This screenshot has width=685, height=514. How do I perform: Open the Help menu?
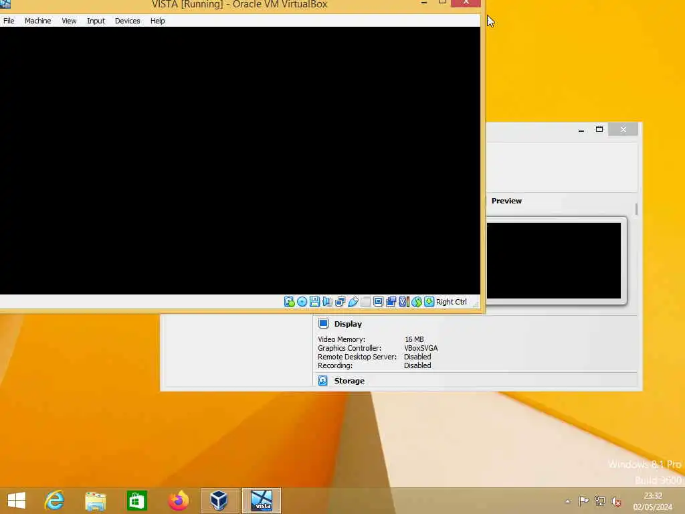click(157, 21)
